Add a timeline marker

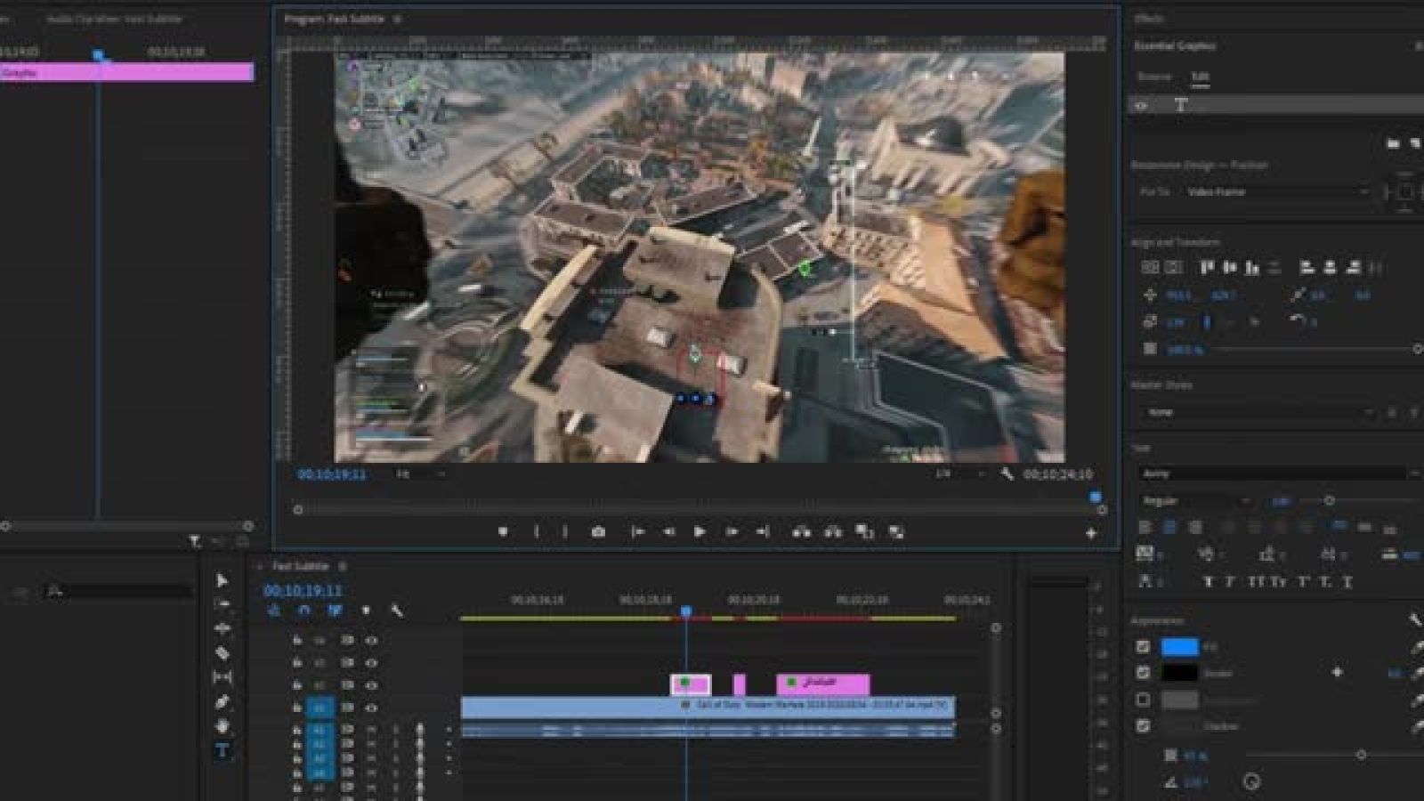coord(366,611)
